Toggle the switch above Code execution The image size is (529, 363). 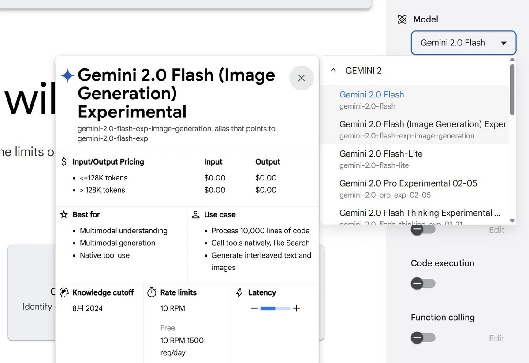(423, 229)
